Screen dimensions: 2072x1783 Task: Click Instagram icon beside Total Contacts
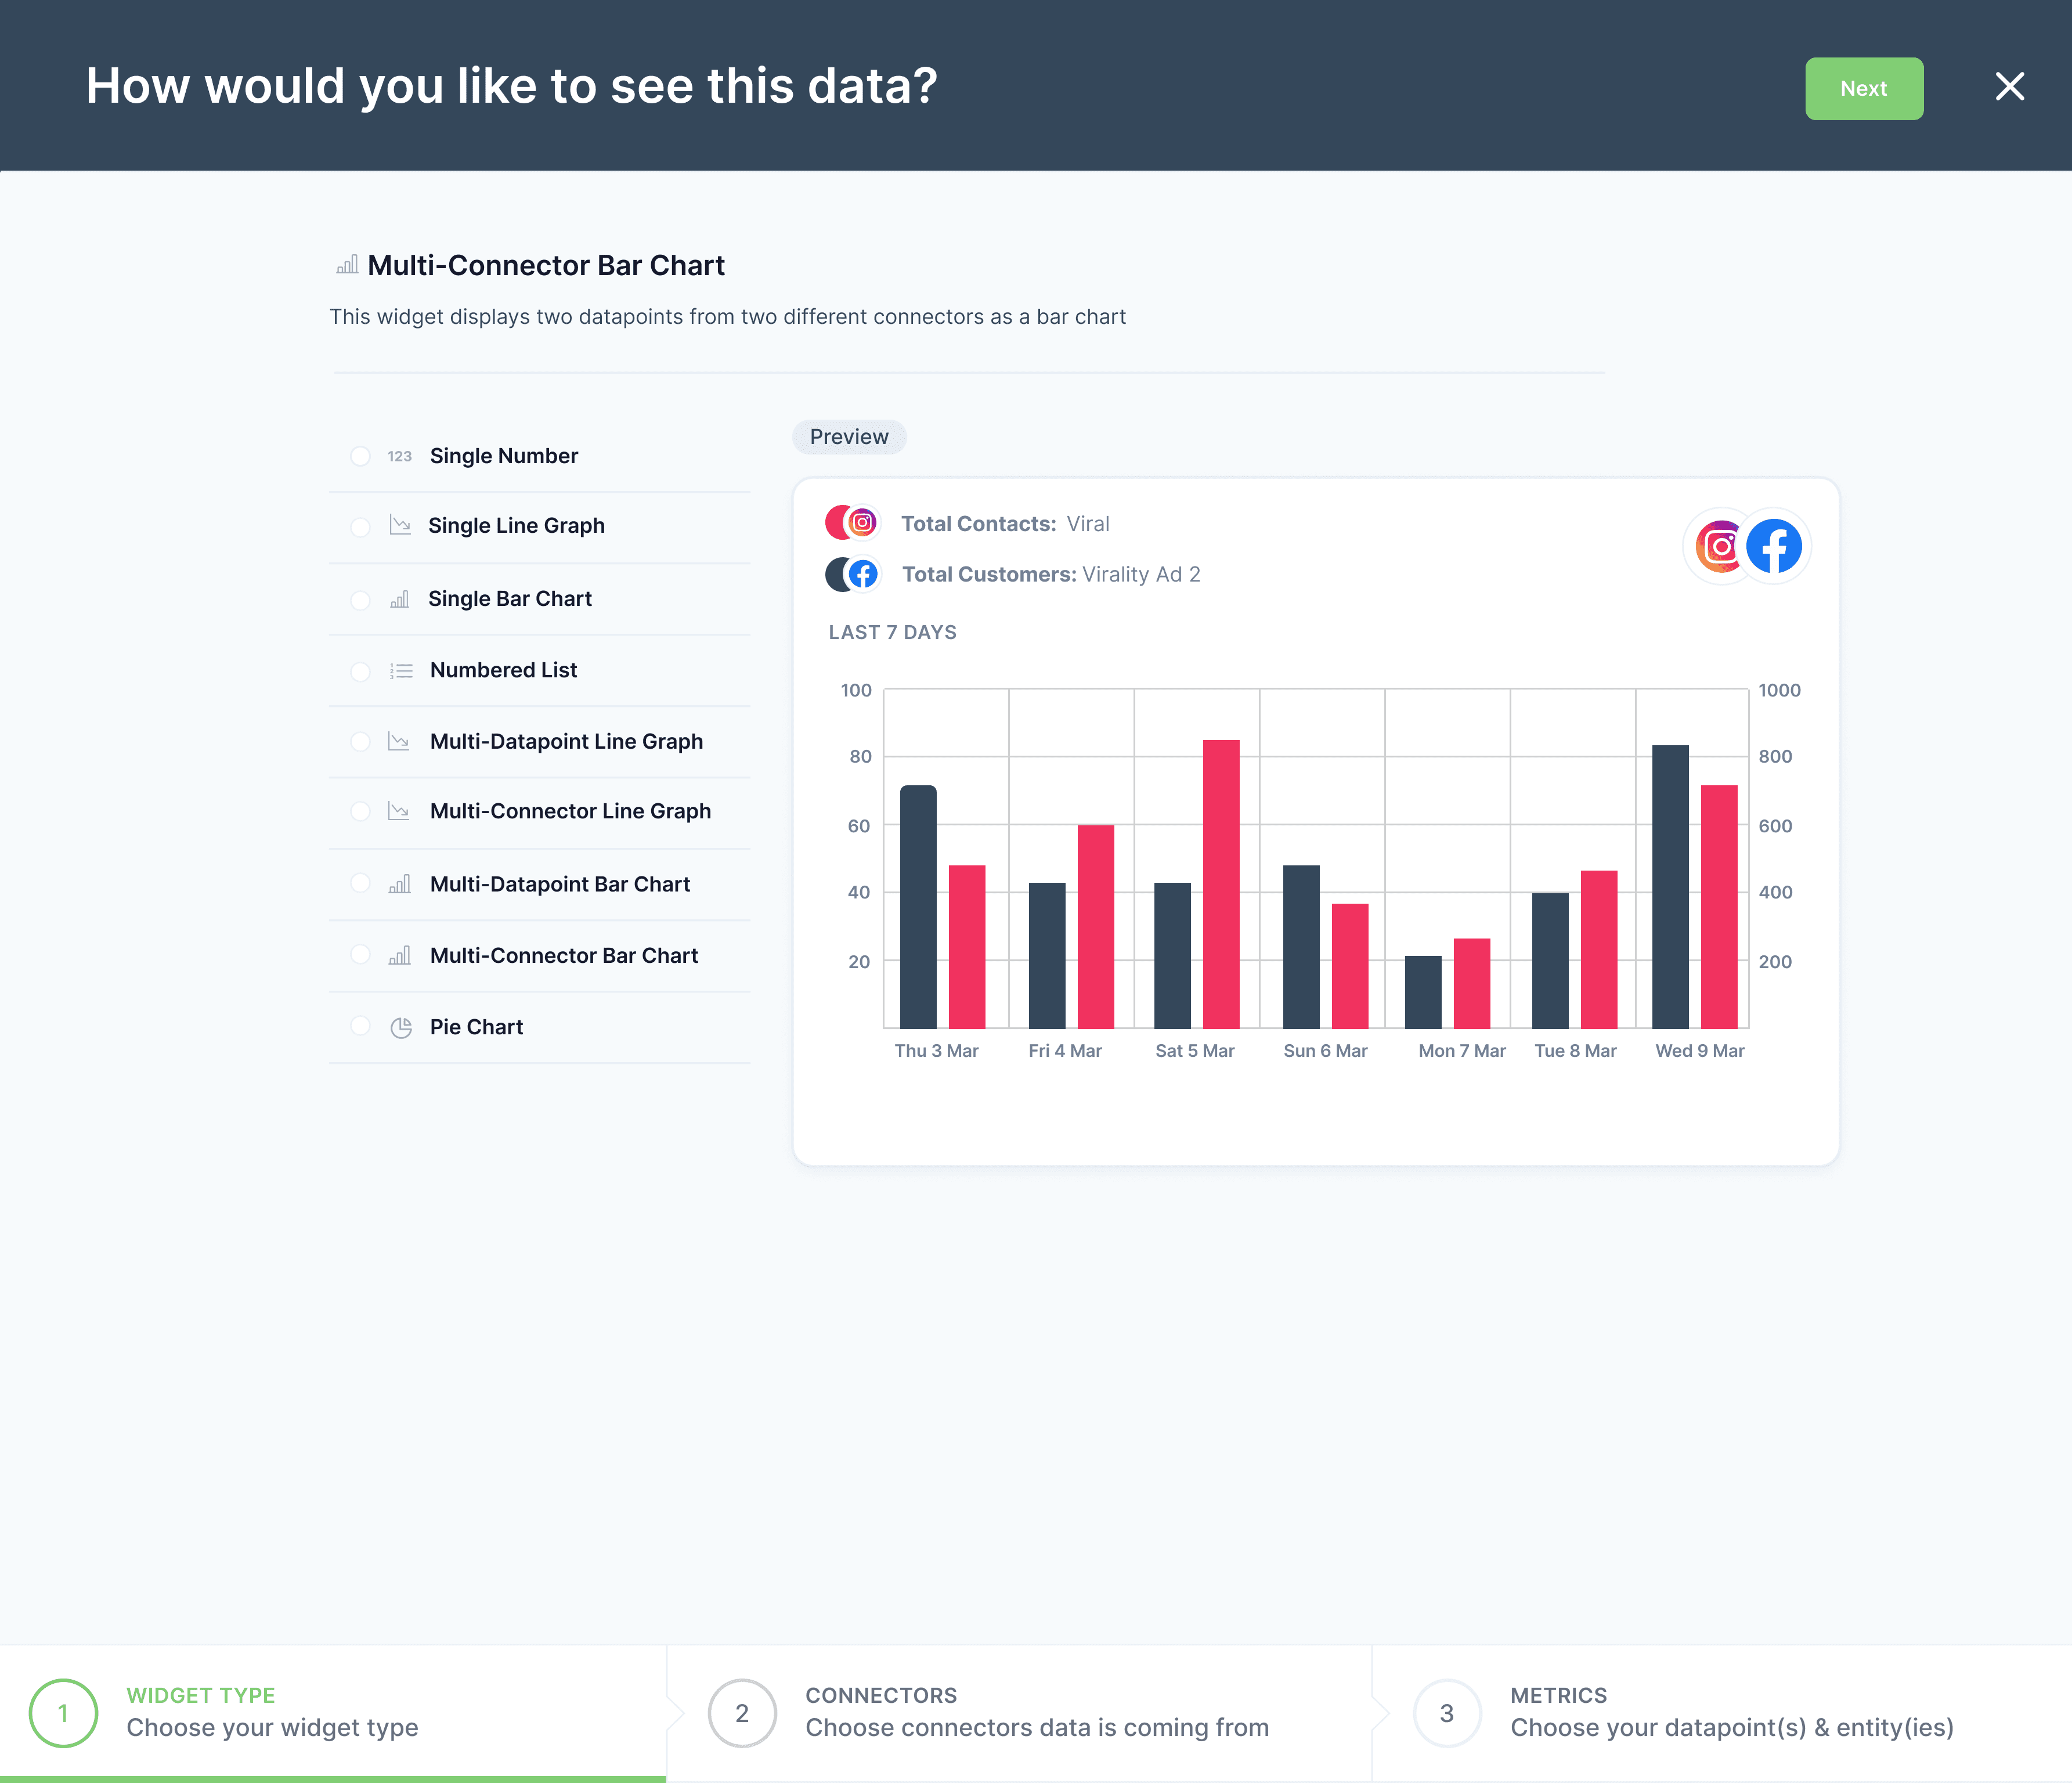862,522
